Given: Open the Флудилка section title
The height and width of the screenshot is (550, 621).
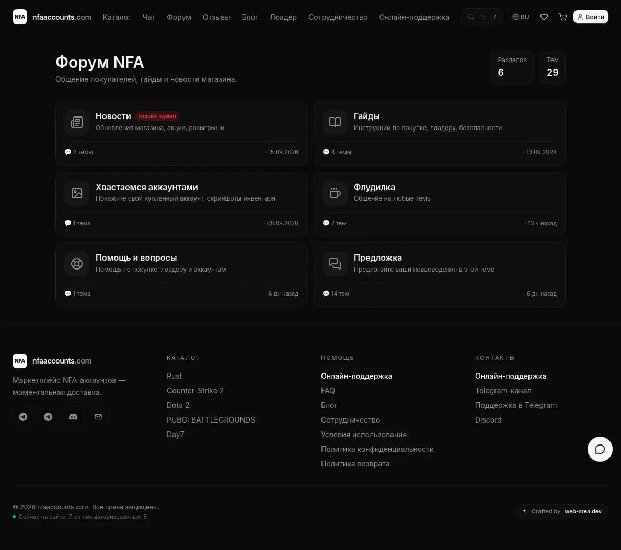Looking at the screenshot, I should (x=374, y=187).
